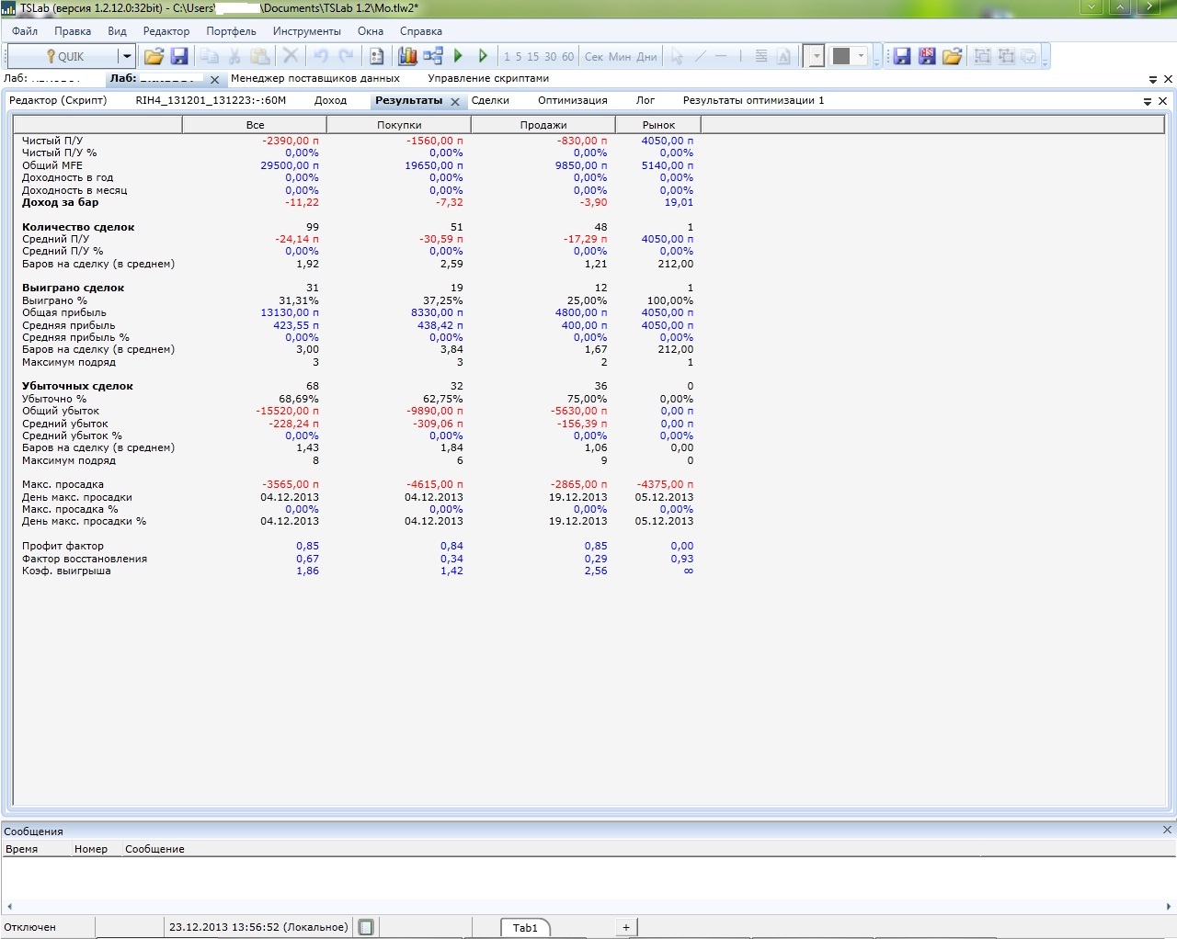Switch interval units to Мин
1177x939 pixels.
pyautogui.click(x=620, y=57)
